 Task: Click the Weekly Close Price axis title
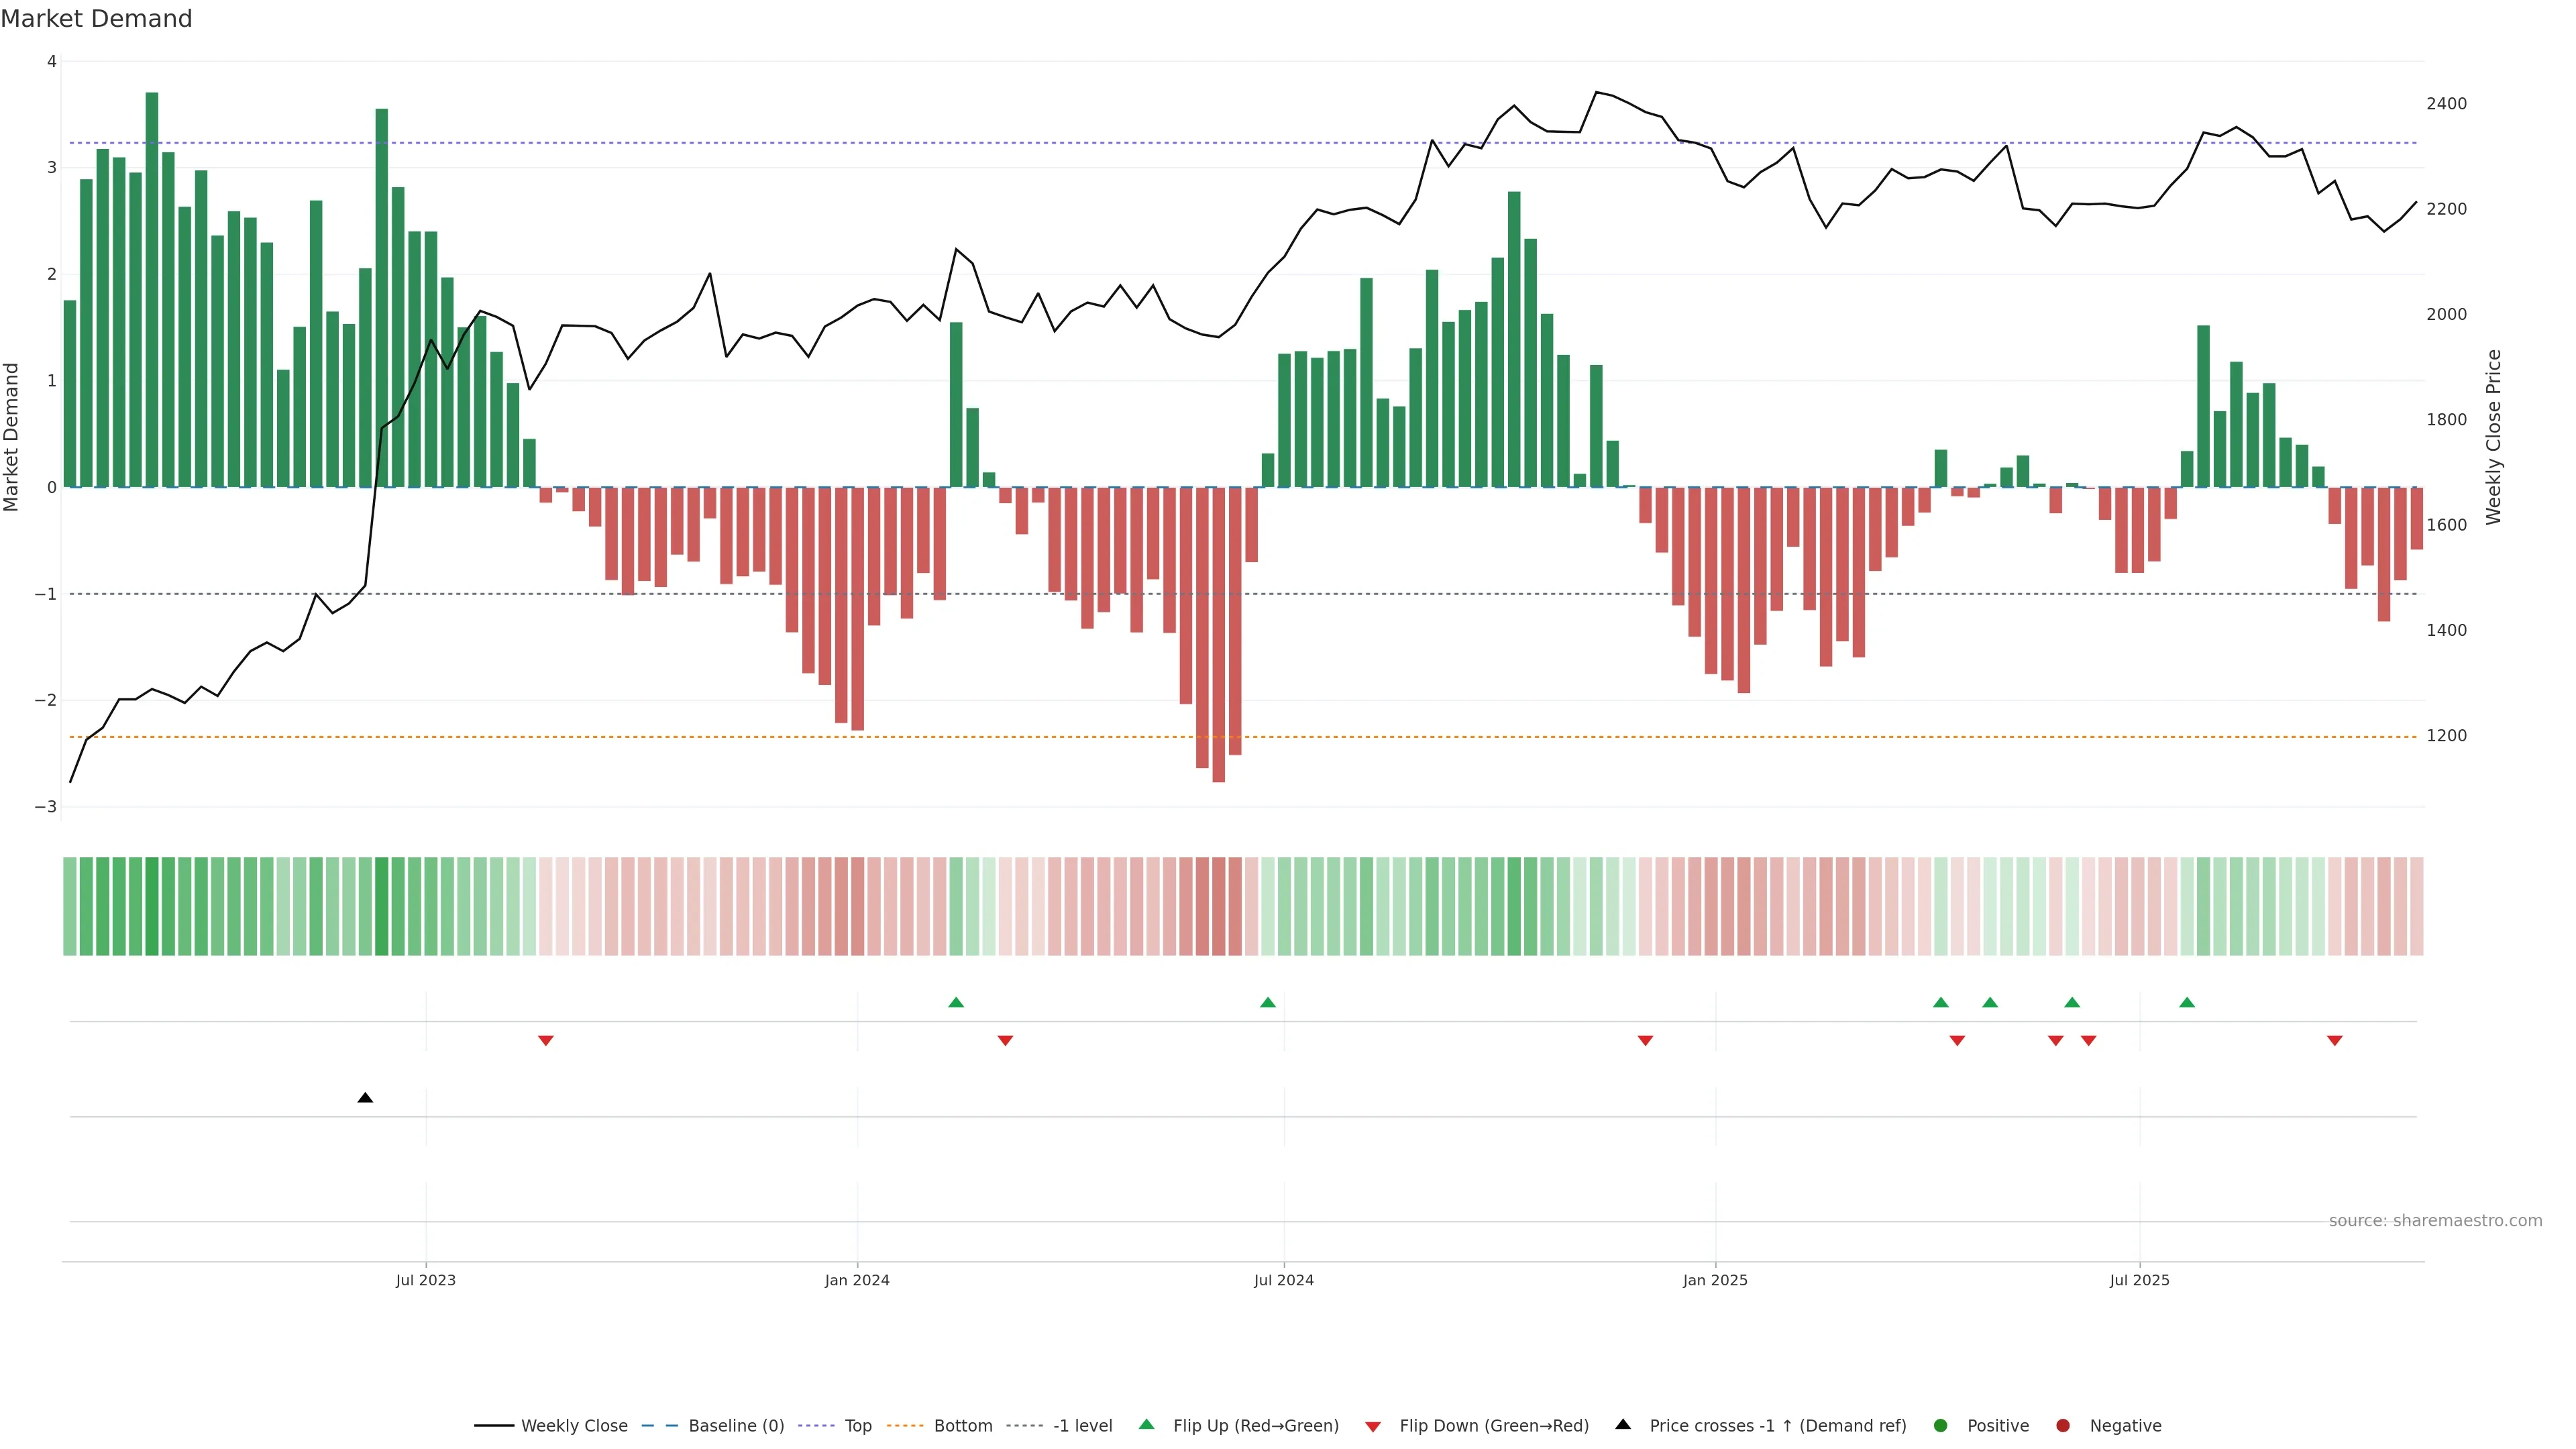(x=2493, y=437)
